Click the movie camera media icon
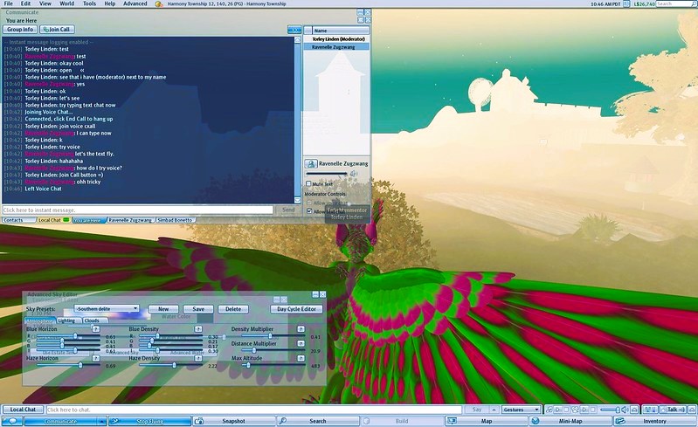Screen dimensions: 698x427 [575, 410]
